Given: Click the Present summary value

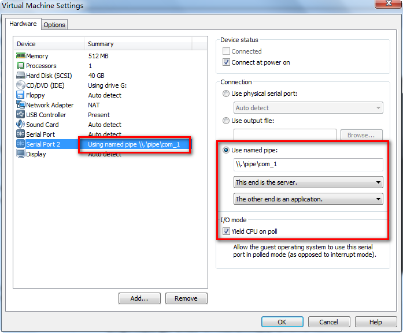Looking at the screenshot, I should click(x=99, y=115).
